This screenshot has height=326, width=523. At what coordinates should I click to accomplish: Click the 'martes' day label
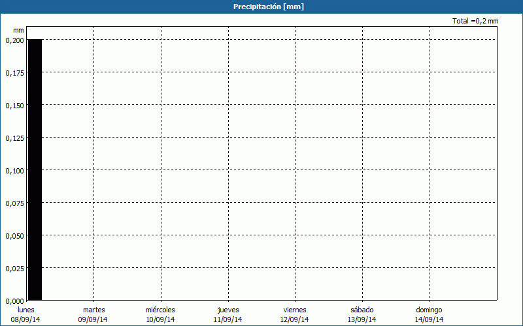pyautogui.click(x=94, y=310)
